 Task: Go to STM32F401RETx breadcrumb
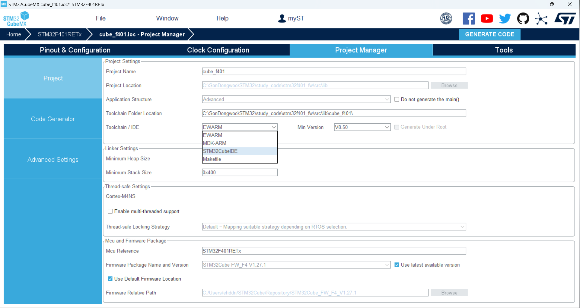tap(59, 34)
